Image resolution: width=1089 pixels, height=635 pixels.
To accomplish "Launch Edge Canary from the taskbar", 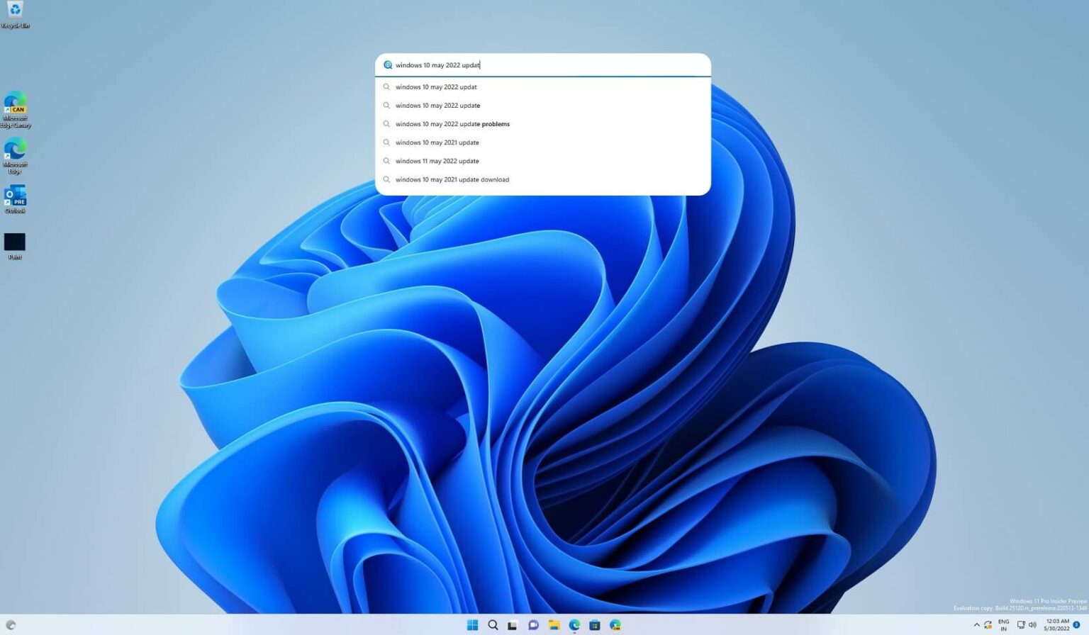I will point(614,624).
